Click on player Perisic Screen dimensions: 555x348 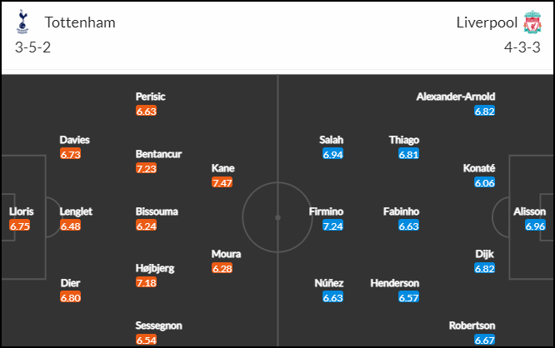(151, 97)
